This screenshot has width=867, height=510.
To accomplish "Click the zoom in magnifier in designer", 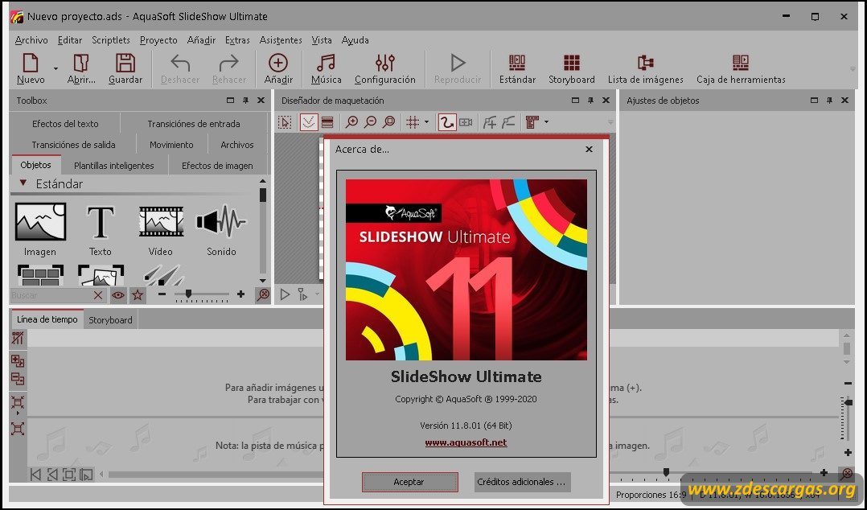I will [351, 122].
